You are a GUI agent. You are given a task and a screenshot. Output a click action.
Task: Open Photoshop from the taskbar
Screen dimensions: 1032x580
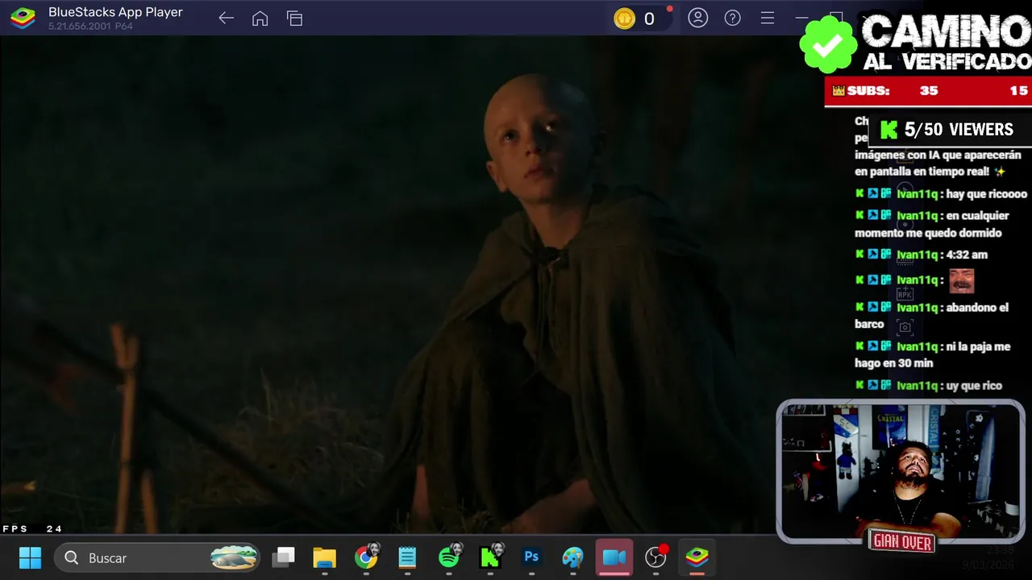point(531,557)
